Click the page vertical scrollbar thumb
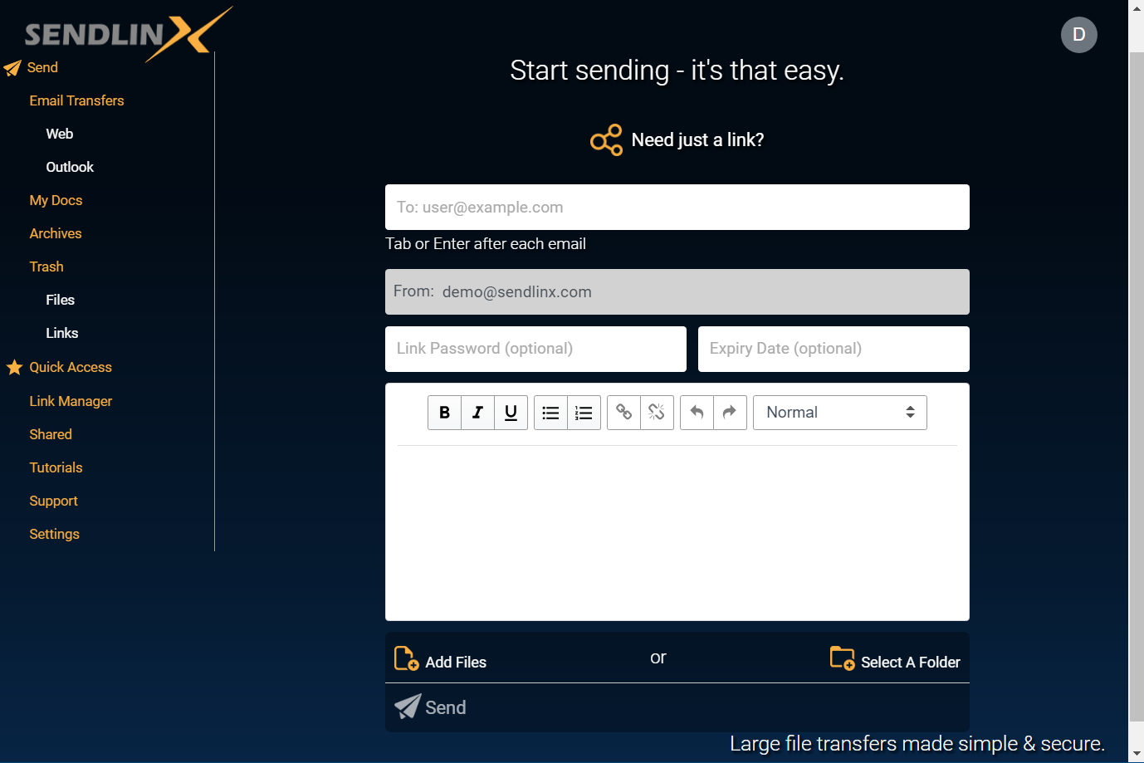The image size is (1144, 763). 1137,386
